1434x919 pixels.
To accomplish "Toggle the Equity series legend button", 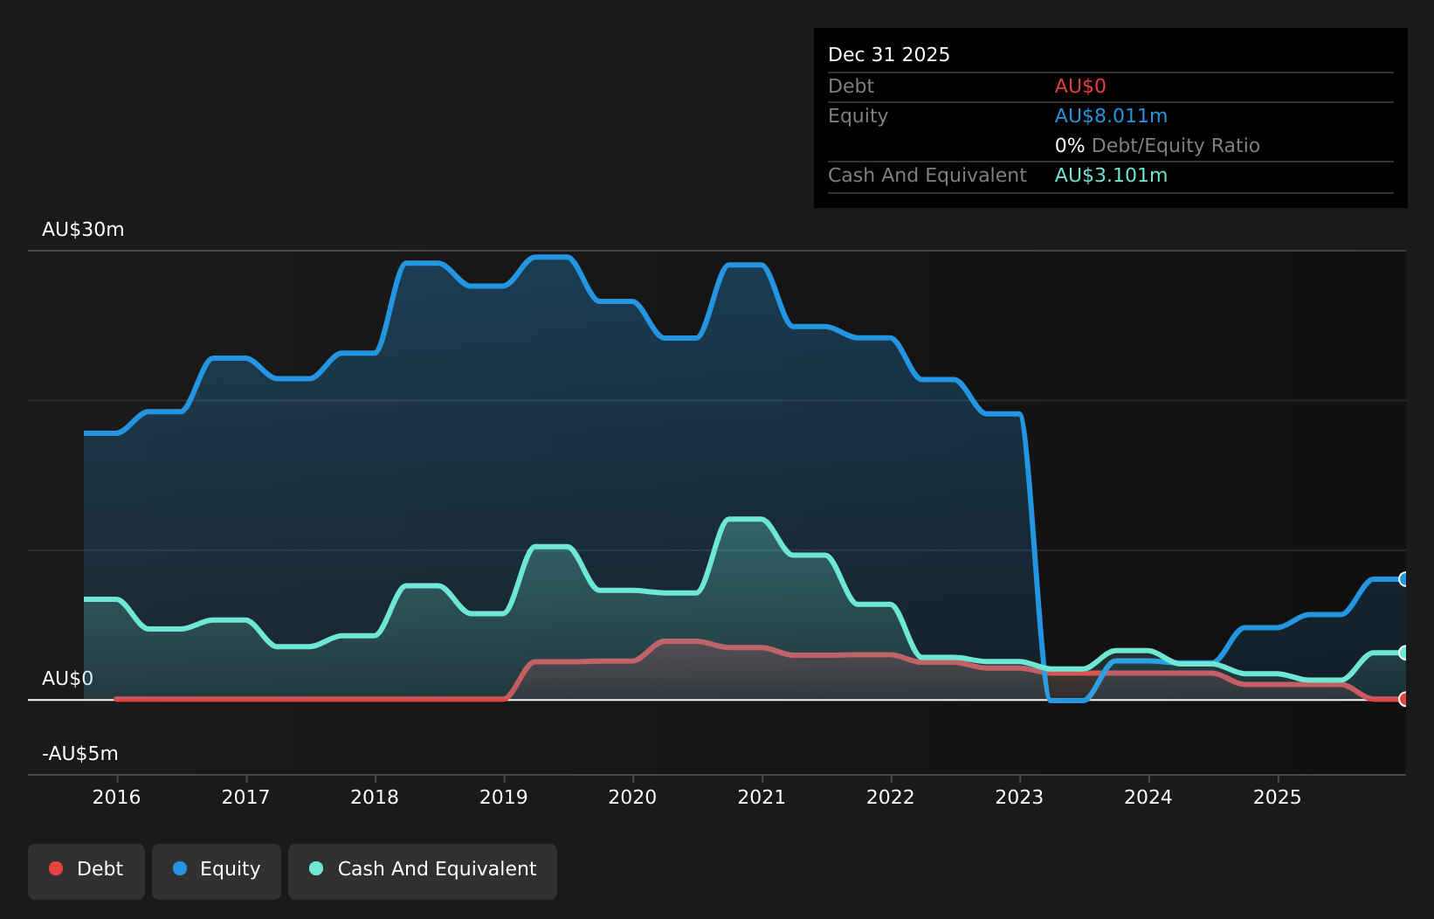I will 217,871.
